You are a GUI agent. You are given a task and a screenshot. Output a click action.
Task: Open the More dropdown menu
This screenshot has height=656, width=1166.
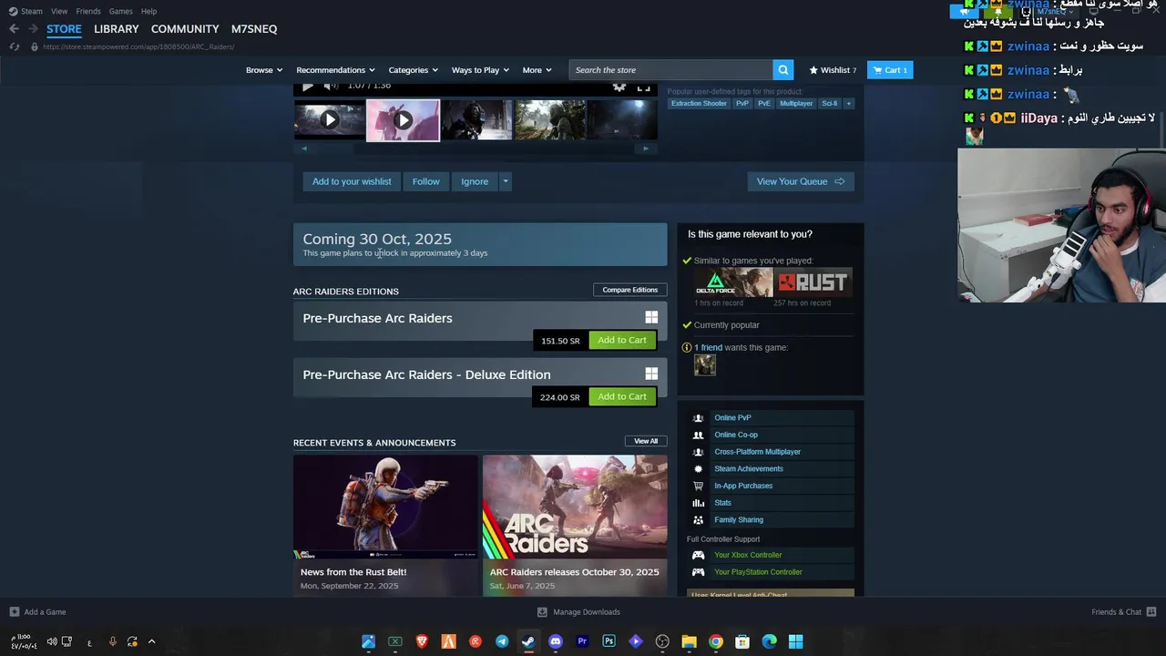(537, 70)
